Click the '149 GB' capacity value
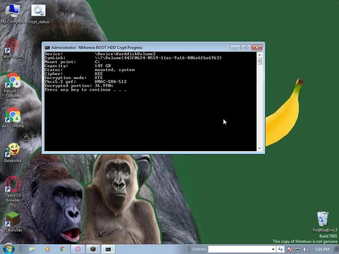 click(103, 66)
